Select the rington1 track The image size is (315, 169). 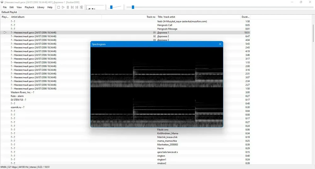162,160
